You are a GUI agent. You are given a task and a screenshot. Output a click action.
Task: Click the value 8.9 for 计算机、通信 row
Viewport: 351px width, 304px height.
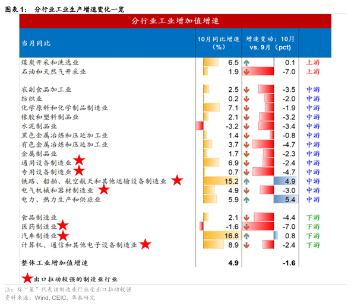(233, 245)
